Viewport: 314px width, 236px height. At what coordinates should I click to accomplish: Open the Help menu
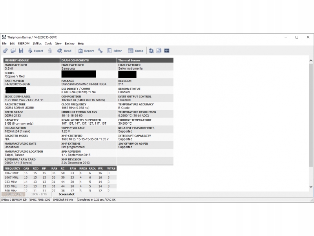81,43
